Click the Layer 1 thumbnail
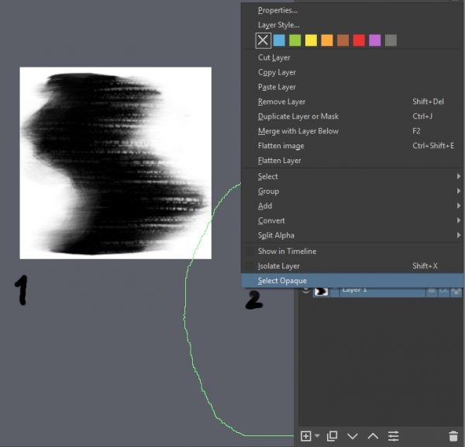The height and width of the screenshot is (447, 465). click(321, 290)
